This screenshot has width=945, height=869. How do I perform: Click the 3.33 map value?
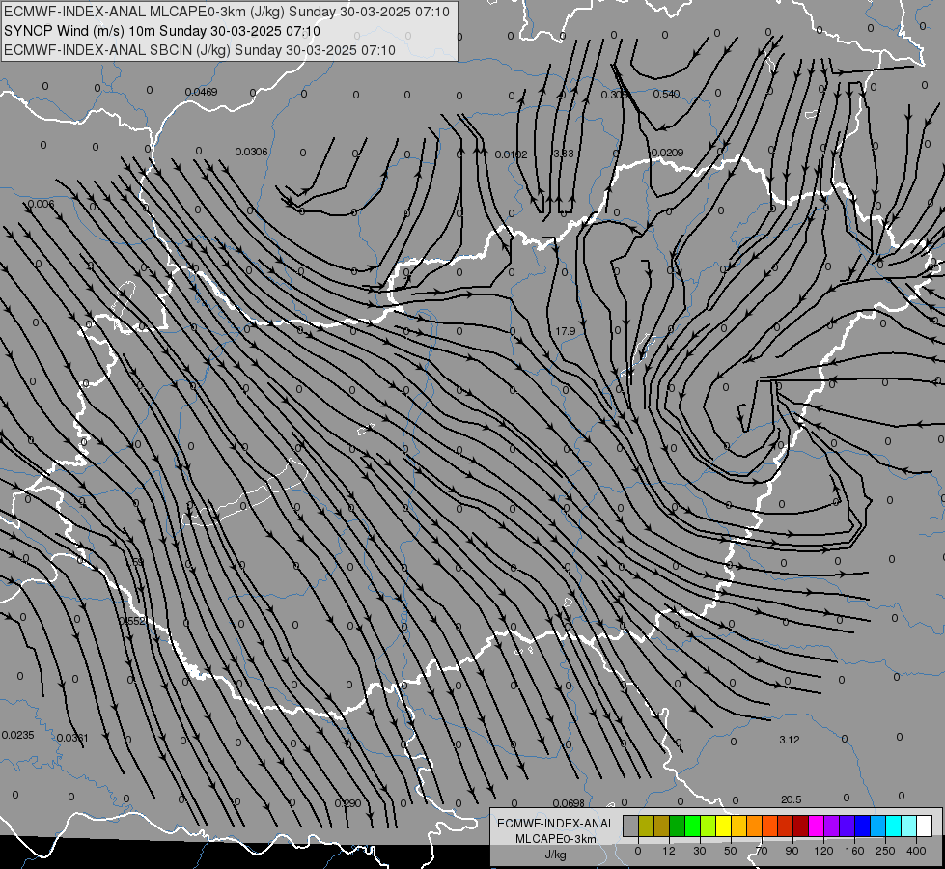(564, 154)
